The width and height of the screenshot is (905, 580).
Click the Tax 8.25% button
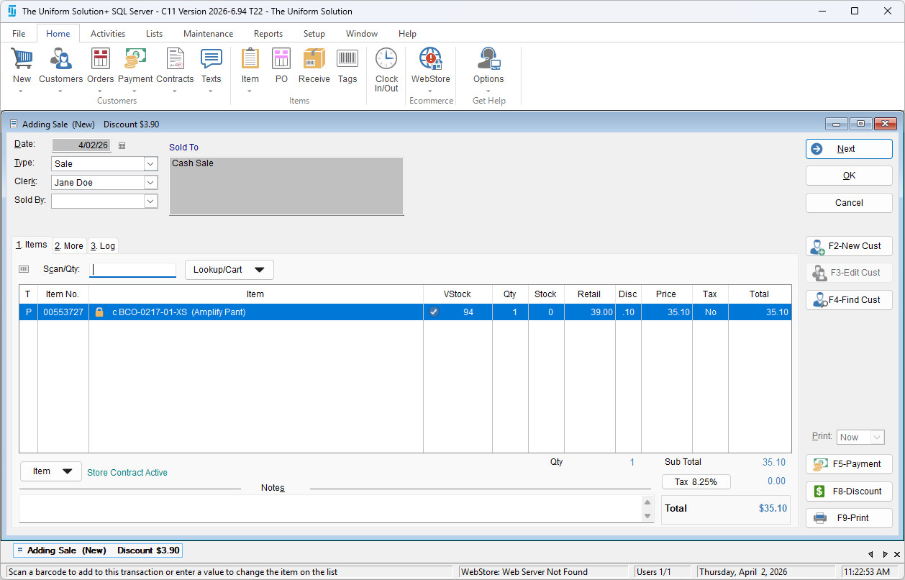coord(696,482)
